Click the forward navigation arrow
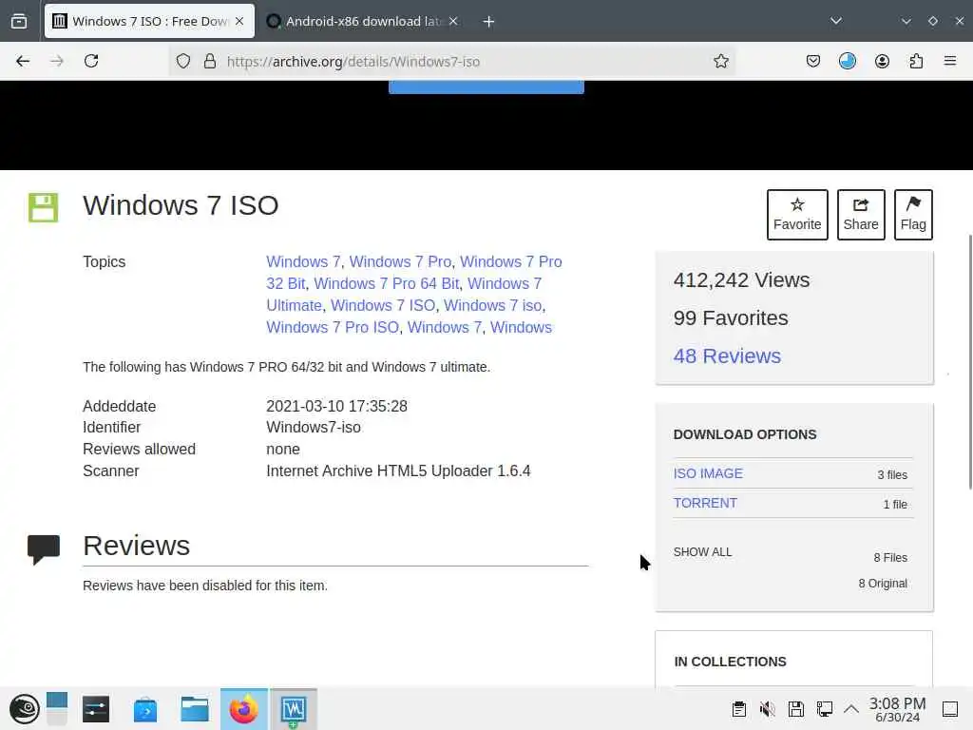 (x=57, y=61)
